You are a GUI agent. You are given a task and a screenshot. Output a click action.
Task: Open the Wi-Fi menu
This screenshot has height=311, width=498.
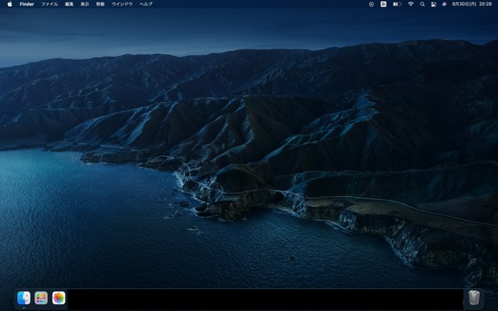point(411,4)
